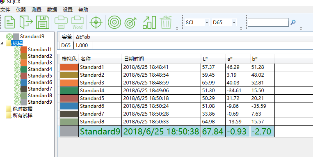Screen dimensions: 313x157
Task: Open the 帮助 menu
Action: (83, 10)
